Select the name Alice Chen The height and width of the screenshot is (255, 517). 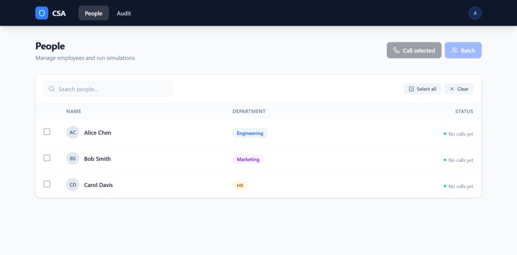coord(97,132)
